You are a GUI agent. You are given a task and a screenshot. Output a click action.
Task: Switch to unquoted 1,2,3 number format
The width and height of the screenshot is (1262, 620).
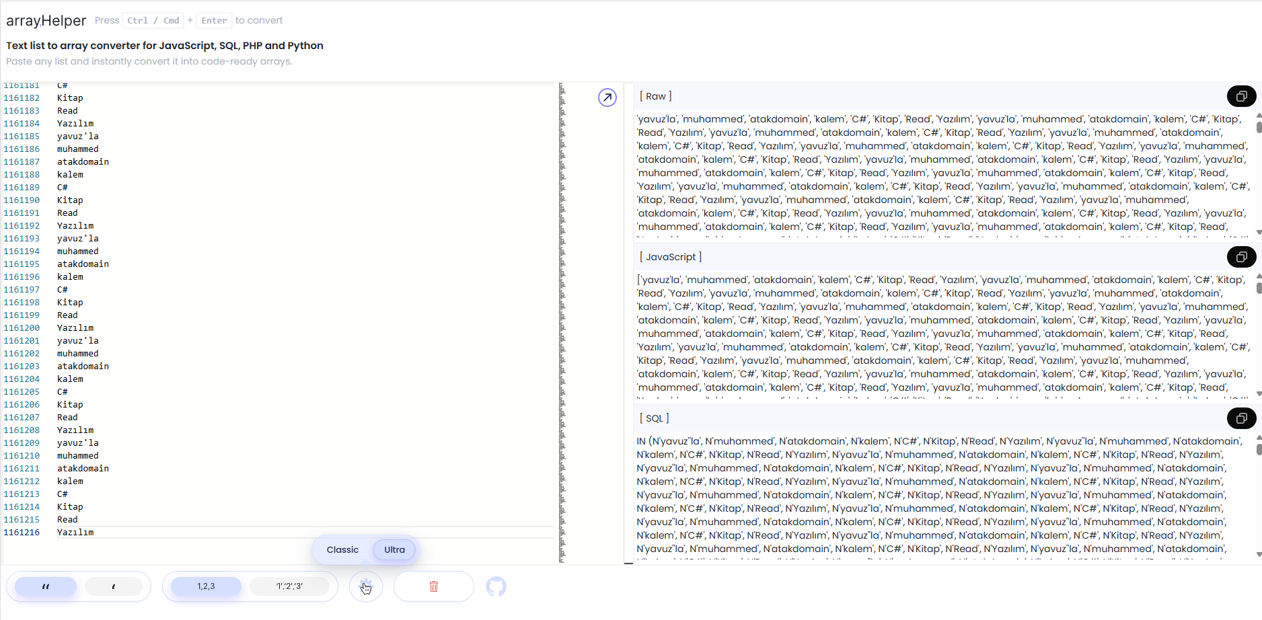(x=206, y=586)
